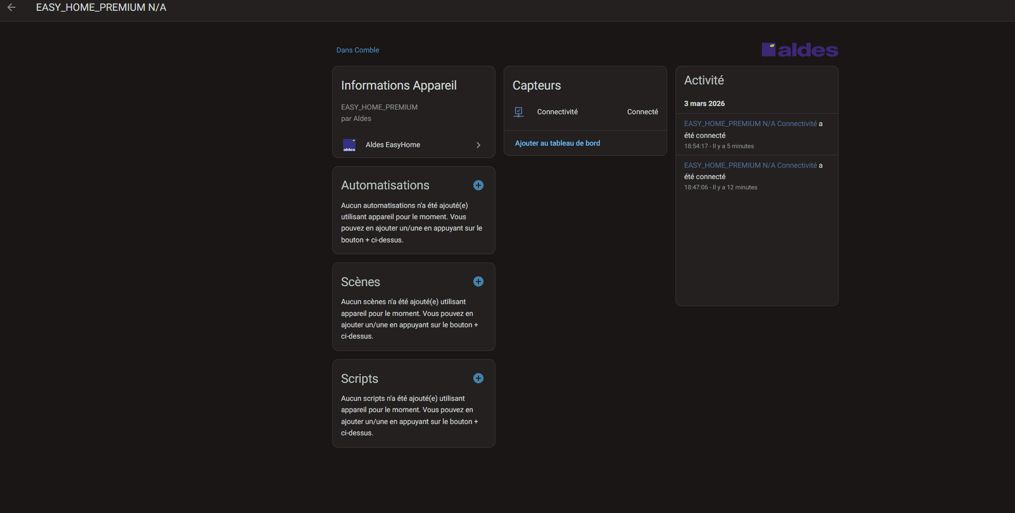
Task: Click the '3 mars 2026' date header
Action: pyautogui.click(x=704, y=103)
